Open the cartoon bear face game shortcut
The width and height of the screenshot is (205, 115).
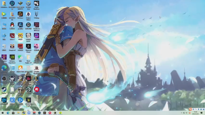12,47
